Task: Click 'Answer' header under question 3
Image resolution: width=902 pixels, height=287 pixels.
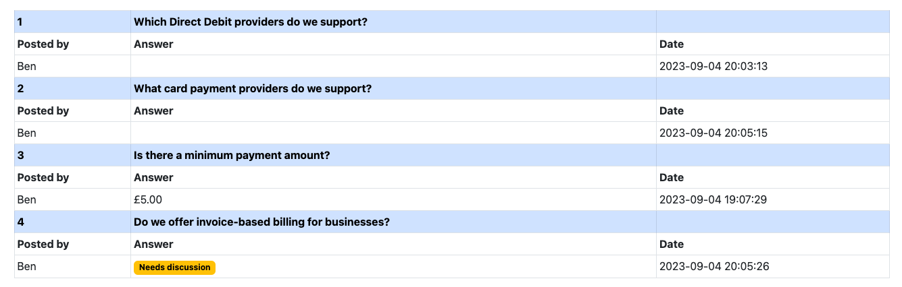Action: click(153, 177)
